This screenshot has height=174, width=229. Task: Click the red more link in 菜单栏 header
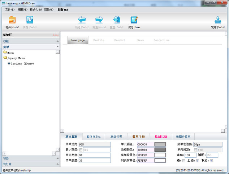[x=56, y=35]
